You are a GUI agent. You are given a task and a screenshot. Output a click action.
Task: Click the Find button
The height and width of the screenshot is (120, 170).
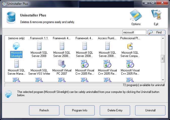tap(156, 32)
